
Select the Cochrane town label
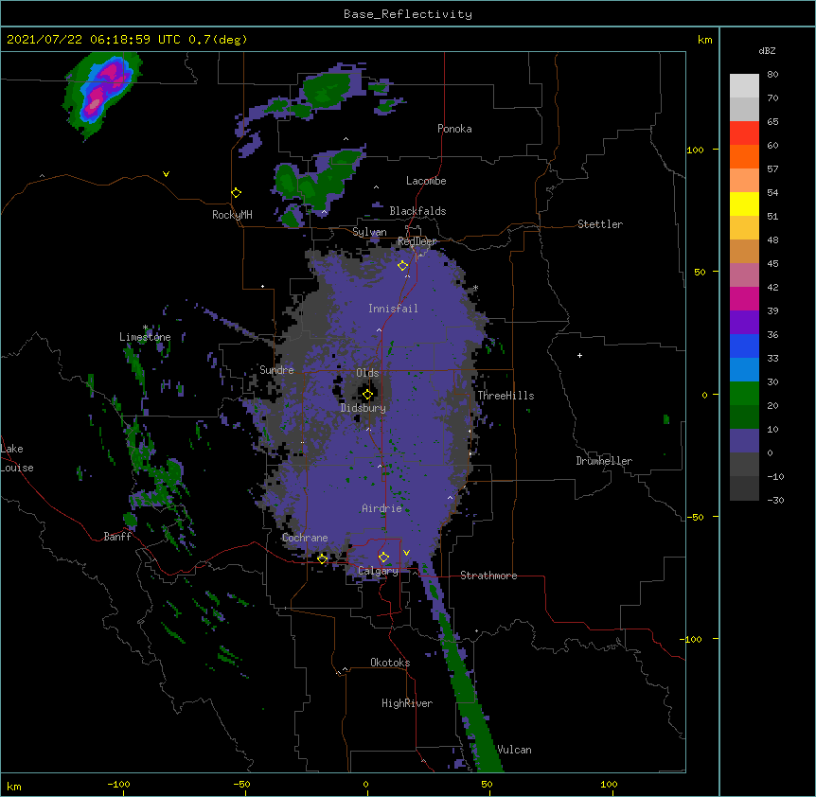coord(305,538)
